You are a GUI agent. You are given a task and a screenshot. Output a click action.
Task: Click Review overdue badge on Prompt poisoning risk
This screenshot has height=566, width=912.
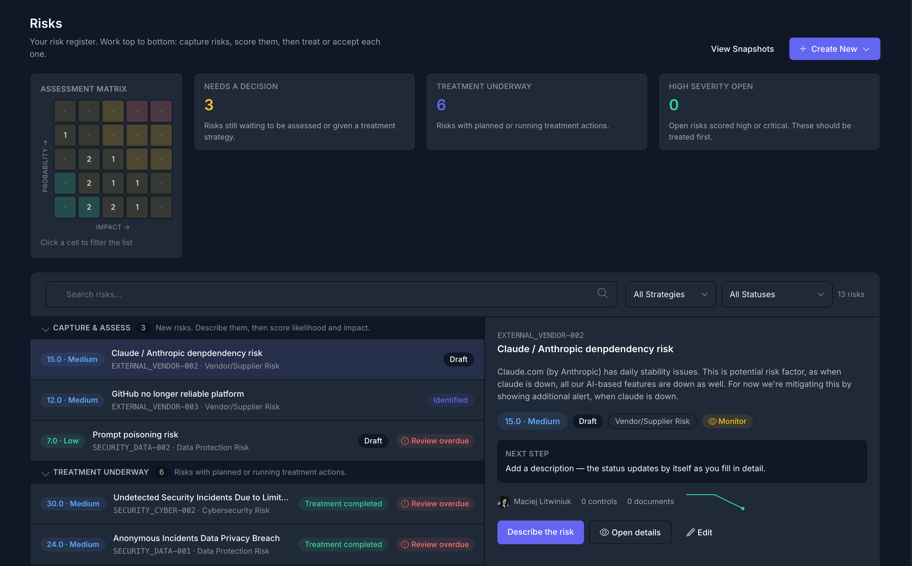click(435, 441)
